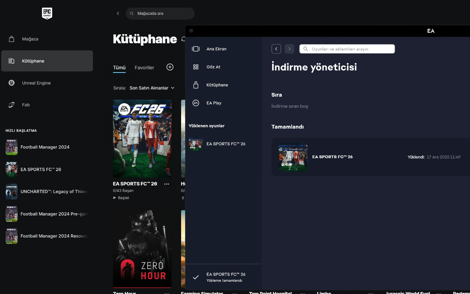
Task: Click the Yüklendi date 17 Ara 2025 11:49
Action: pos(444,157)
